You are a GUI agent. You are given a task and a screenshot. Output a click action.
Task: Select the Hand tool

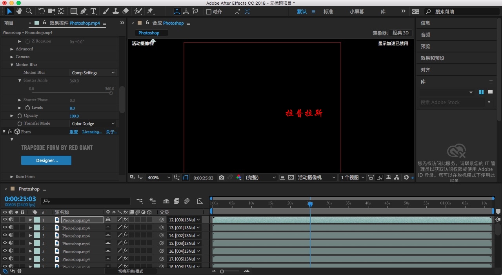point(19,11)
